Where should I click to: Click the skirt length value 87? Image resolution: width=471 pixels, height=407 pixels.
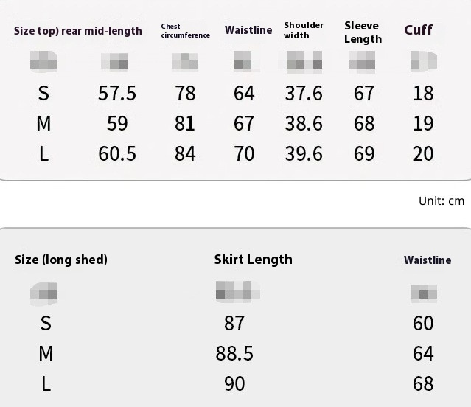[x=234, y=323]
